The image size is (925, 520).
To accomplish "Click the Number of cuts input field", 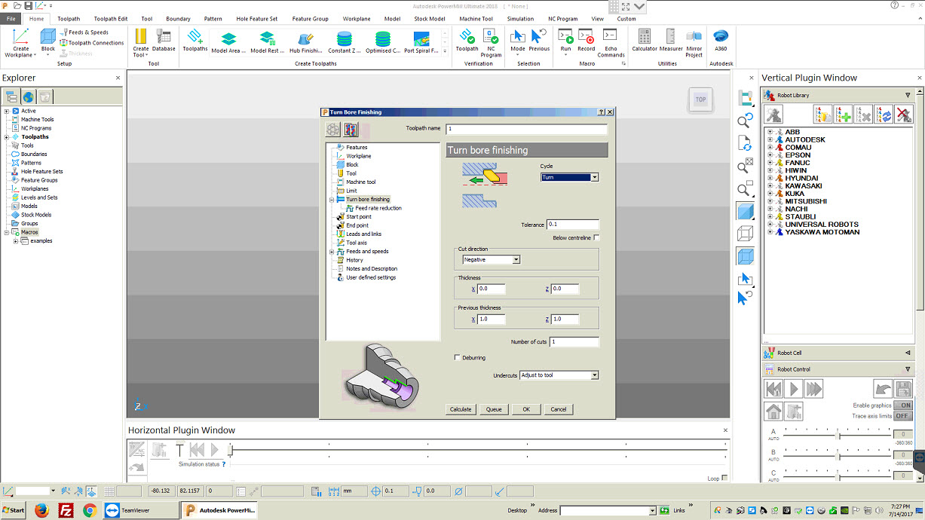I will (x=574, y=342).
